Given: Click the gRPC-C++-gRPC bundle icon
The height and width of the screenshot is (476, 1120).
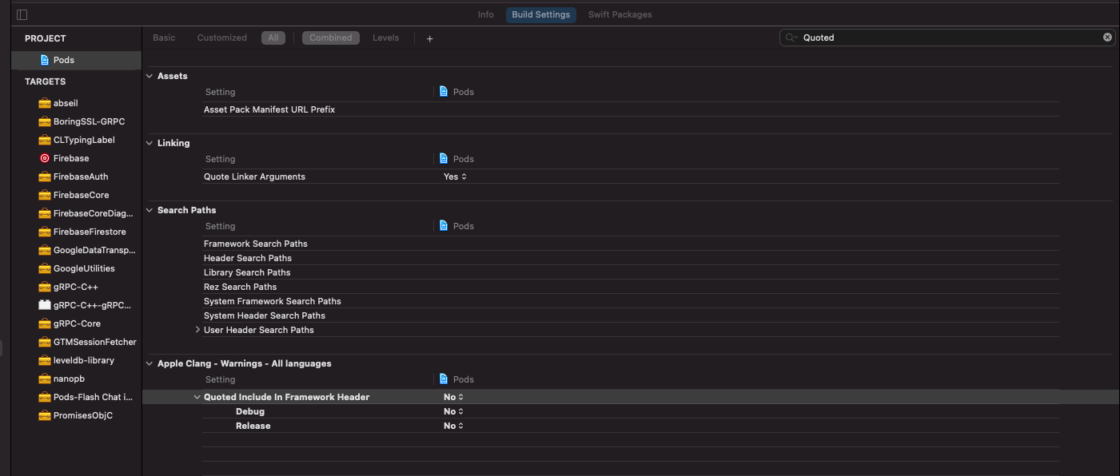Looking at the screenshot, I should pyautogui.click(x=45, y=305).
